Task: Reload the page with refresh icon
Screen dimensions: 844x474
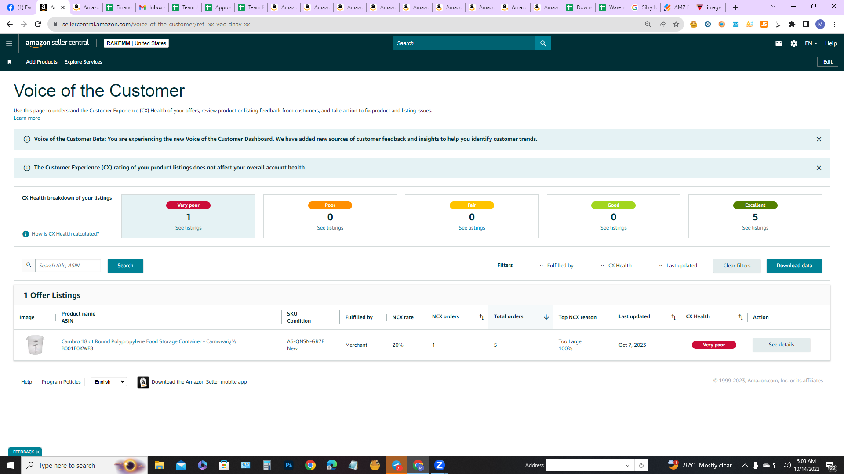Action: pyautogui.click(x=38, y=24)
